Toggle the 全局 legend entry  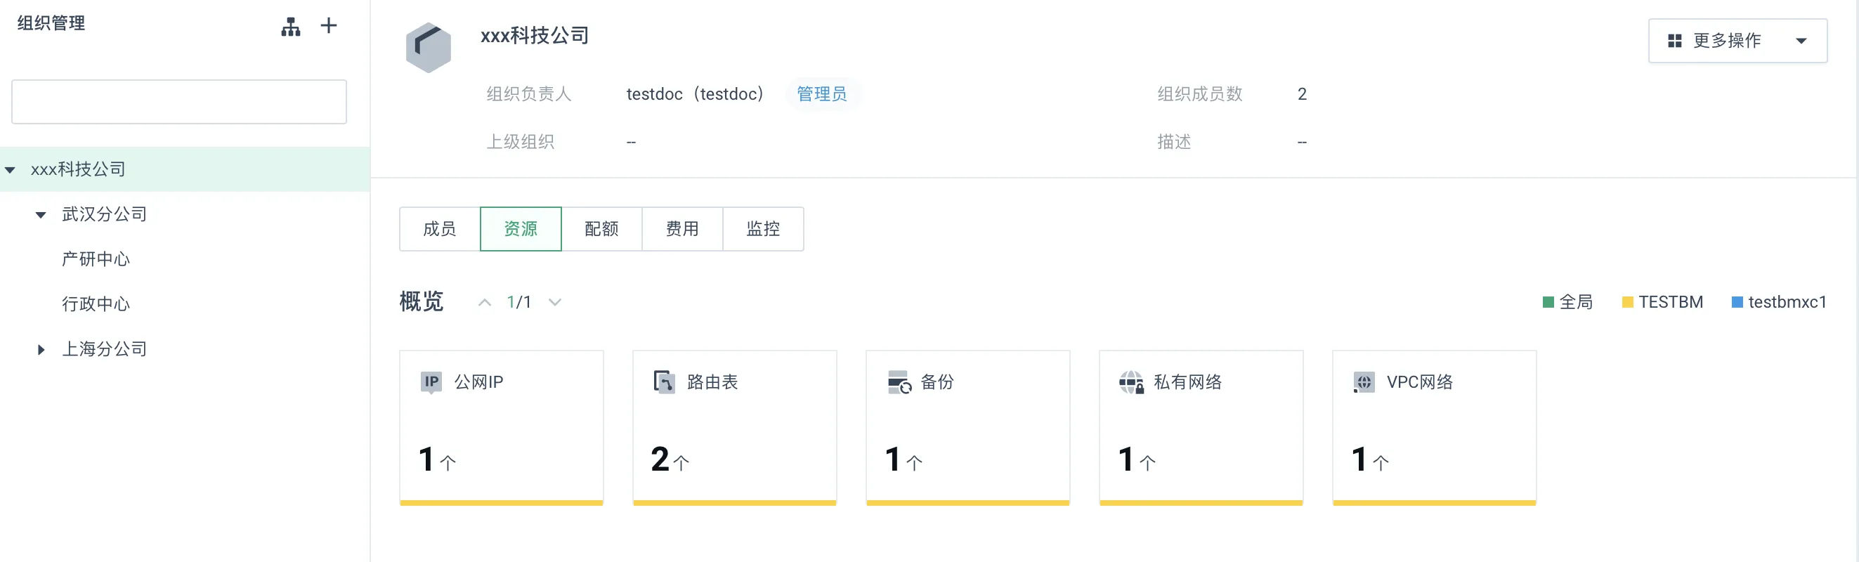pos(1567,302)
